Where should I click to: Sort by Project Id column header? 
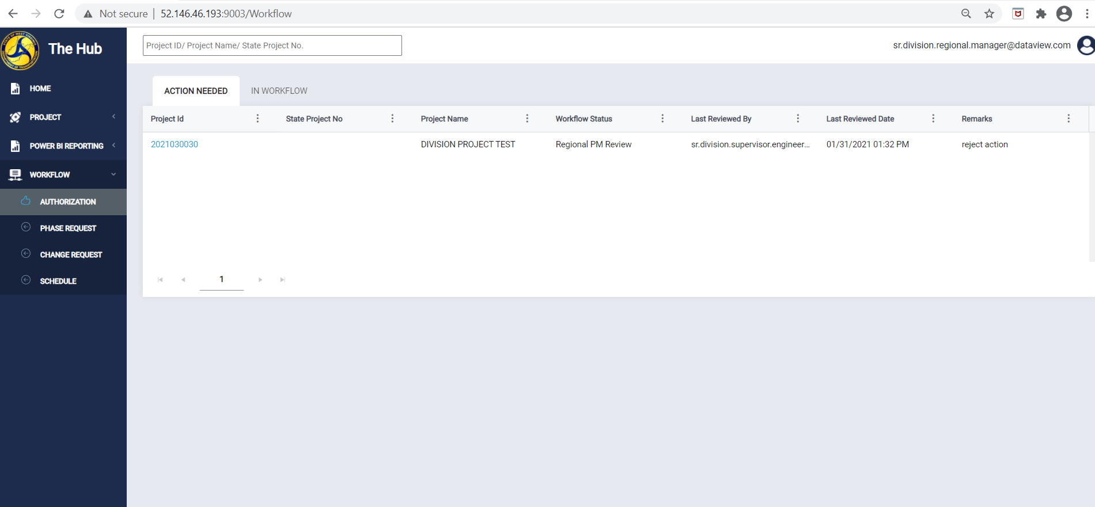point(167,119)
